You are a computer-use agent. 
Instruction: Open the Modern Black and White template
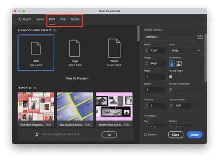pos(114,109)
